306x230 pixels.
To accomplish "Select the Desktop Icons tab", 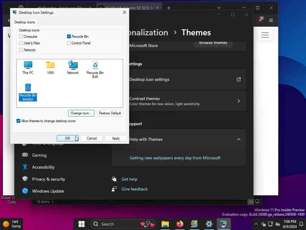I will (x=25, y=22).
